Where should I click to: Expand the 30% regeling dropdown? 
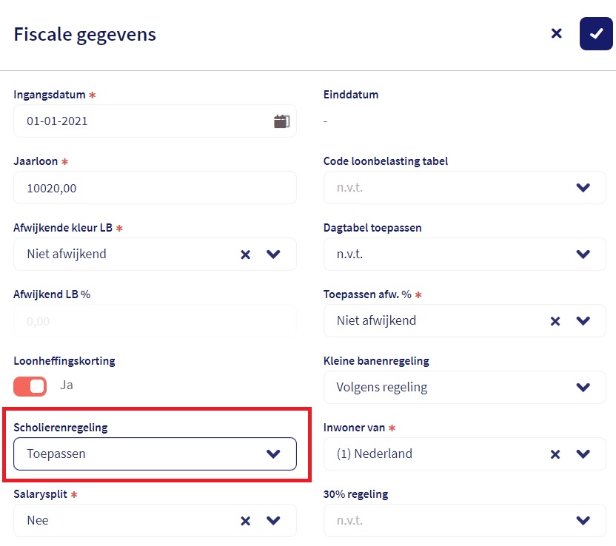tap(583, 521)
